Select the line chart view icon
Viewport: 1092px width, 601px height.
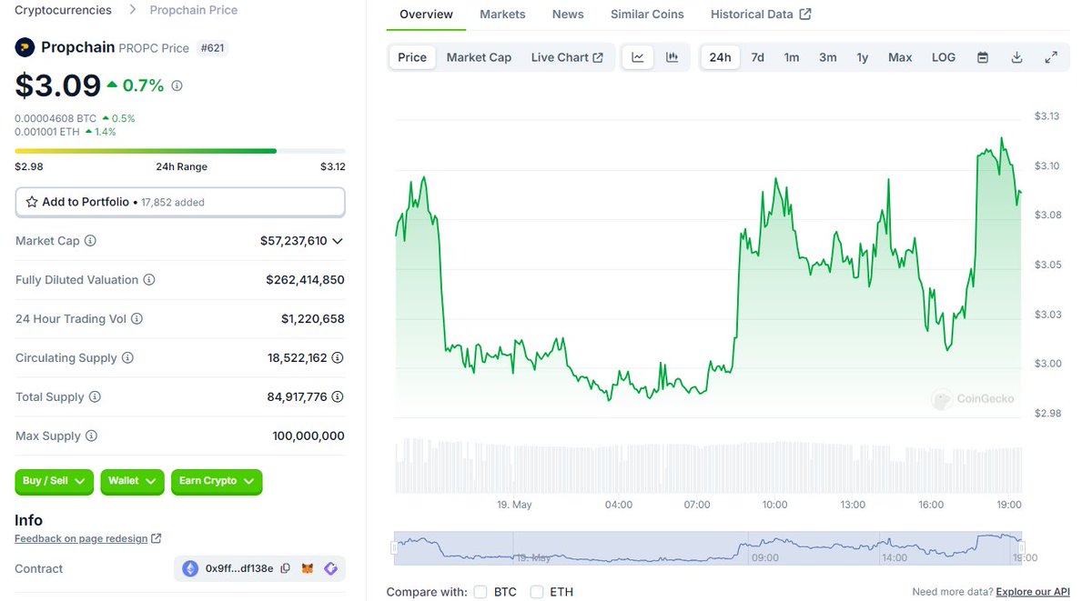[638, 57]
